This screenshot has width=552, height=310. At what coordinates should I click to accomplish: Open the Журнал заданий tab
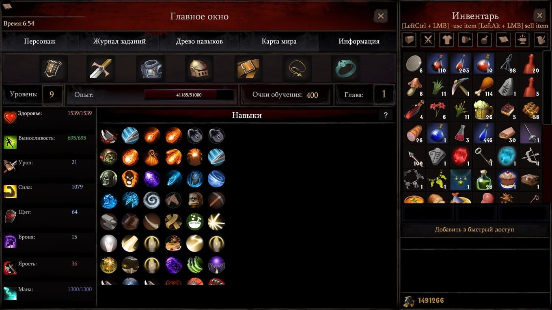119,41
